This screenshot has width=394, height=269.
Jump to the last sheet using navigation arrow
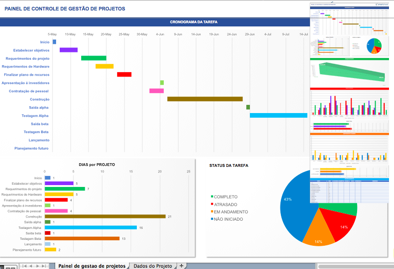click(45, 266)
